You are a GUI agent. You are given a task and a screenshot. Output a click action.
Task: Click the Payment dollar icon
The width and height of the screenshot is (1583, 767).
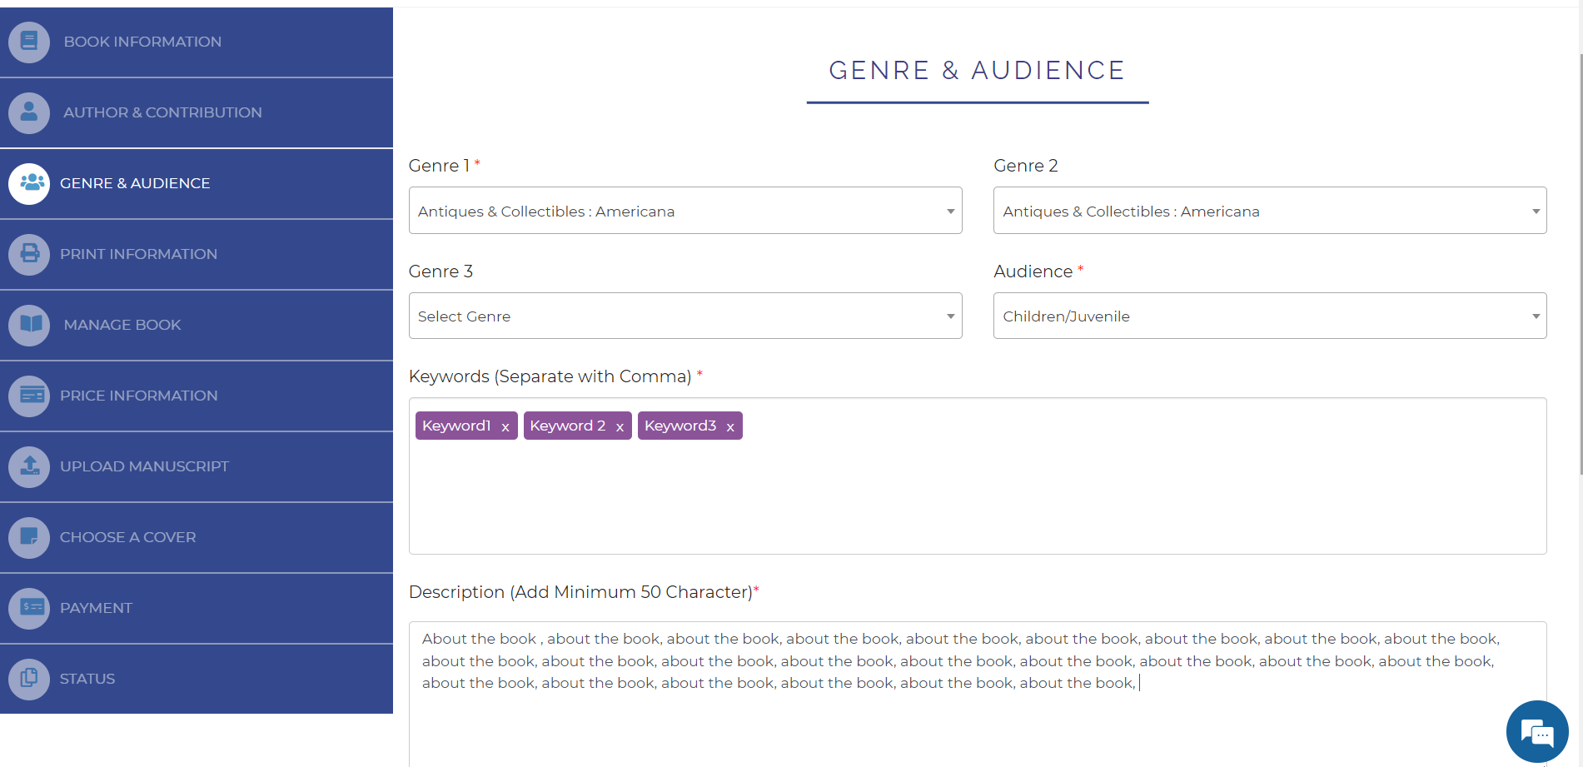point(29,608)
